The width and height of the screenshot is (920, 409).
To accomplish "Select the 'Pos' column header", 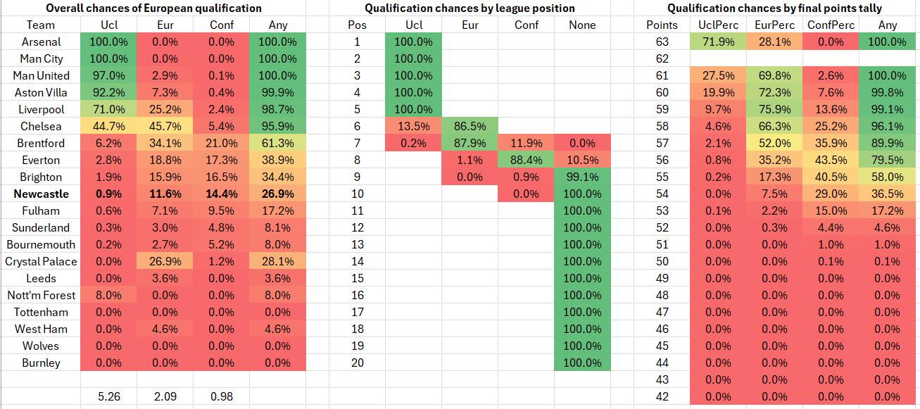I will (x=357, y=25).
